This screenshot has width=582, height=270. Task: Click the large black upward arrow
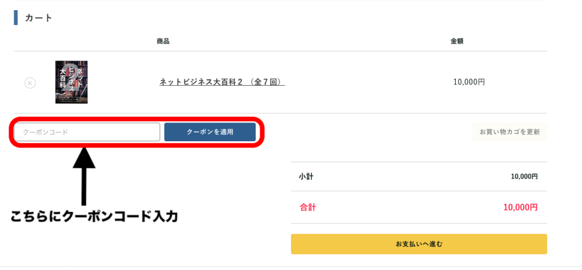coord(84,176)
